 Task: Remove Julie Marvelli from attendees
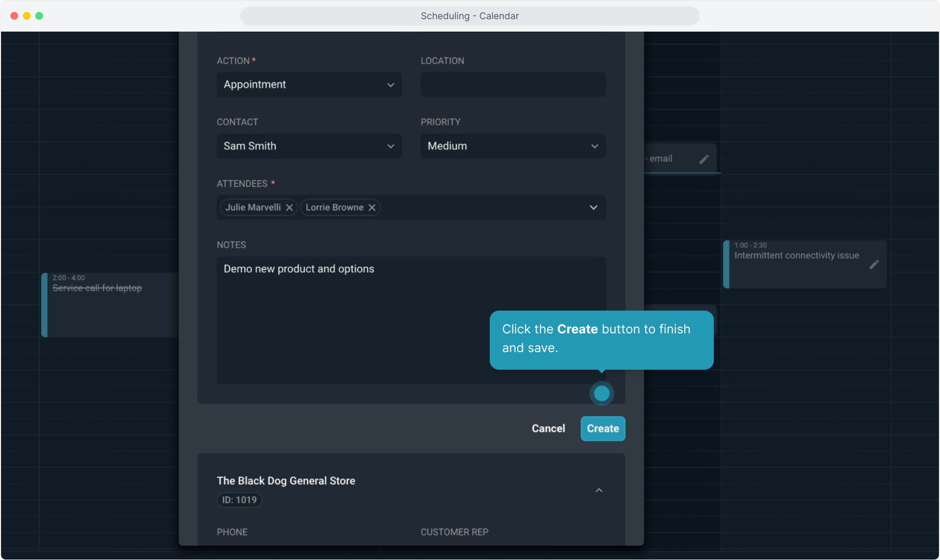(289, 207)
